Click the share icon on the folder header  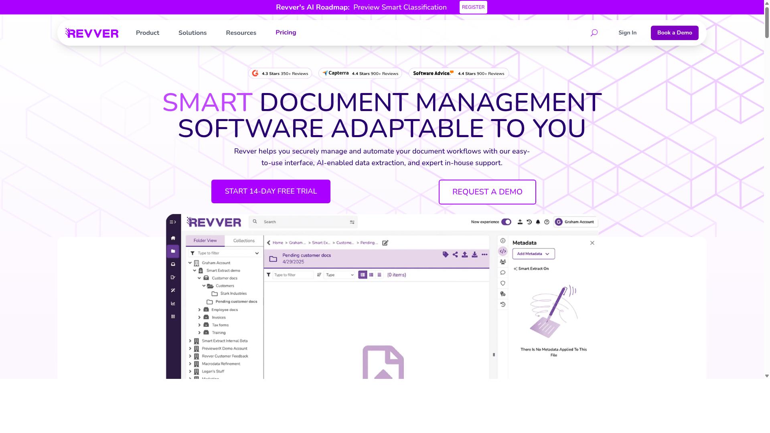coord(455,255)
